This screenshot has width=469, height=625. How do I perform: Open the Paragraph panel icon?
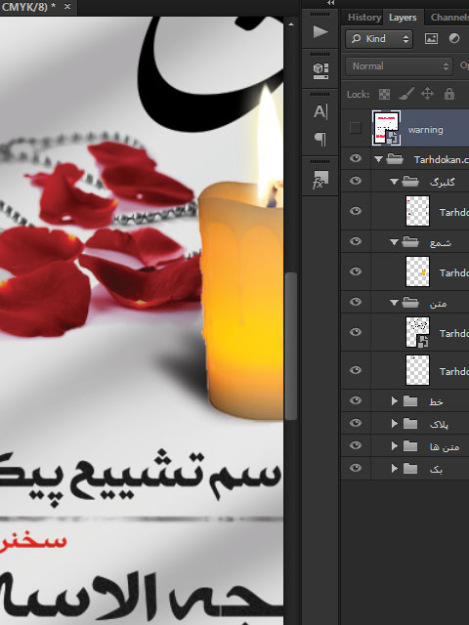tap(320, 139)
